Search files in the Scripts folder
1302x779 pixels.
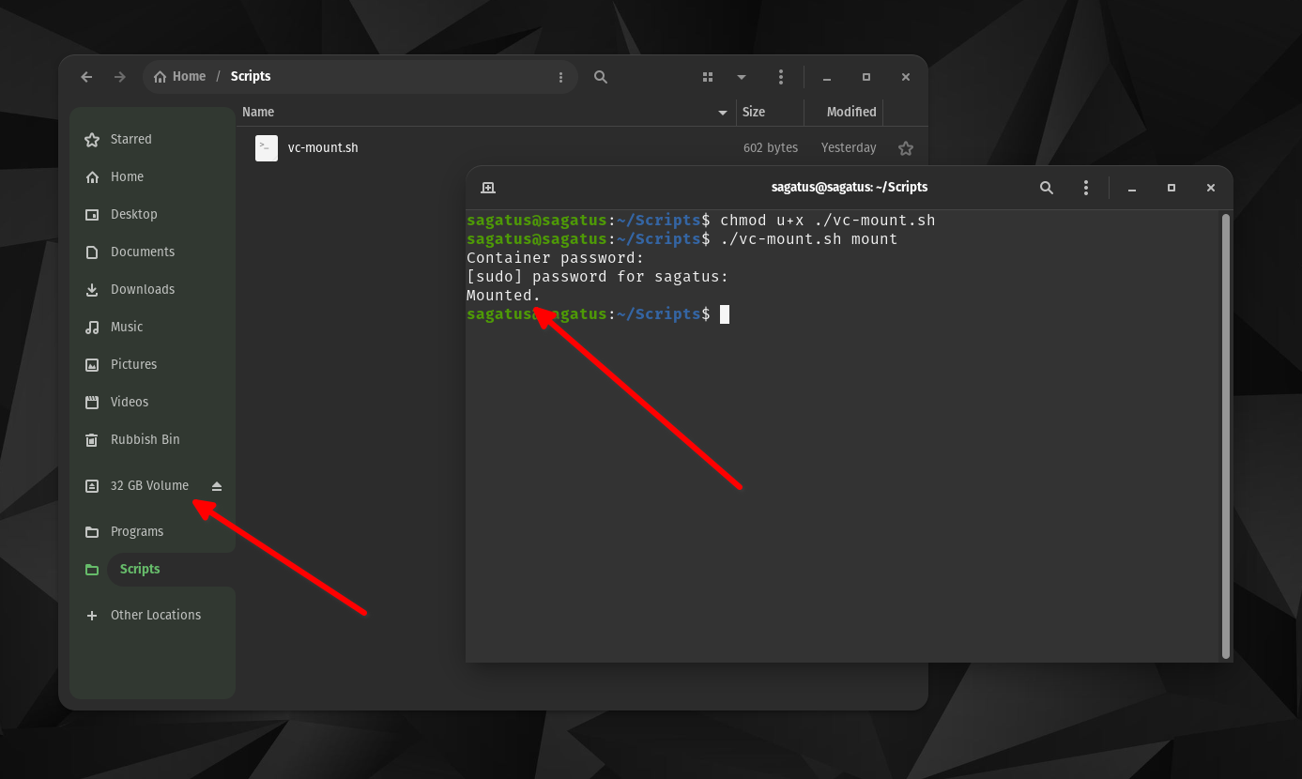601,77
